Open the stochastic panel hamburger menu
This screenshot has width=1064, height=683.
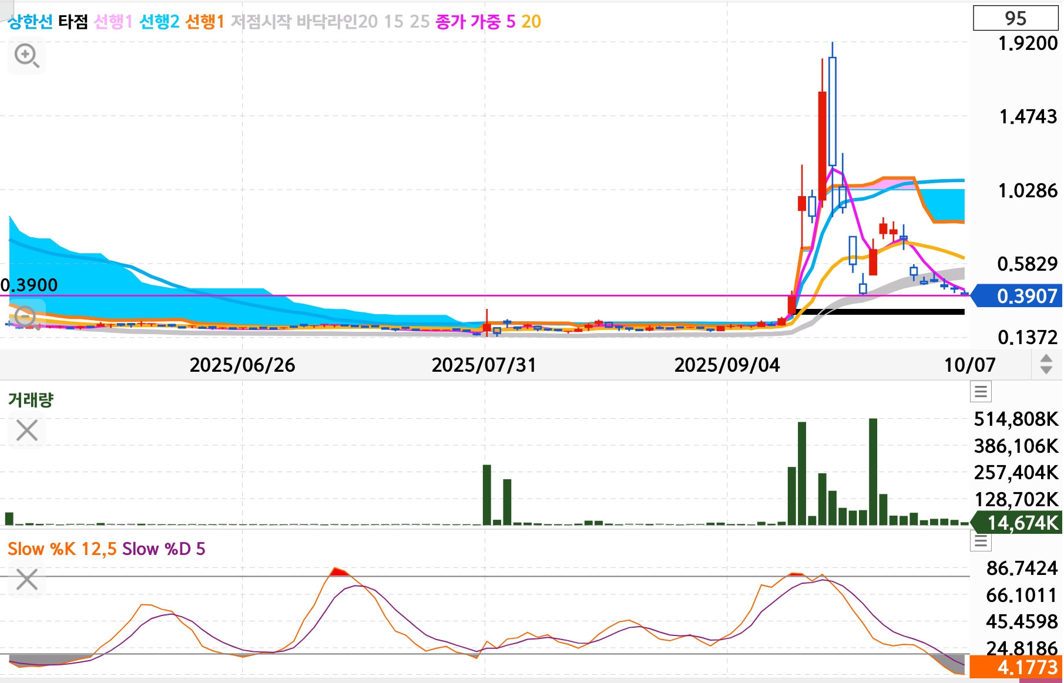point(981,540)
